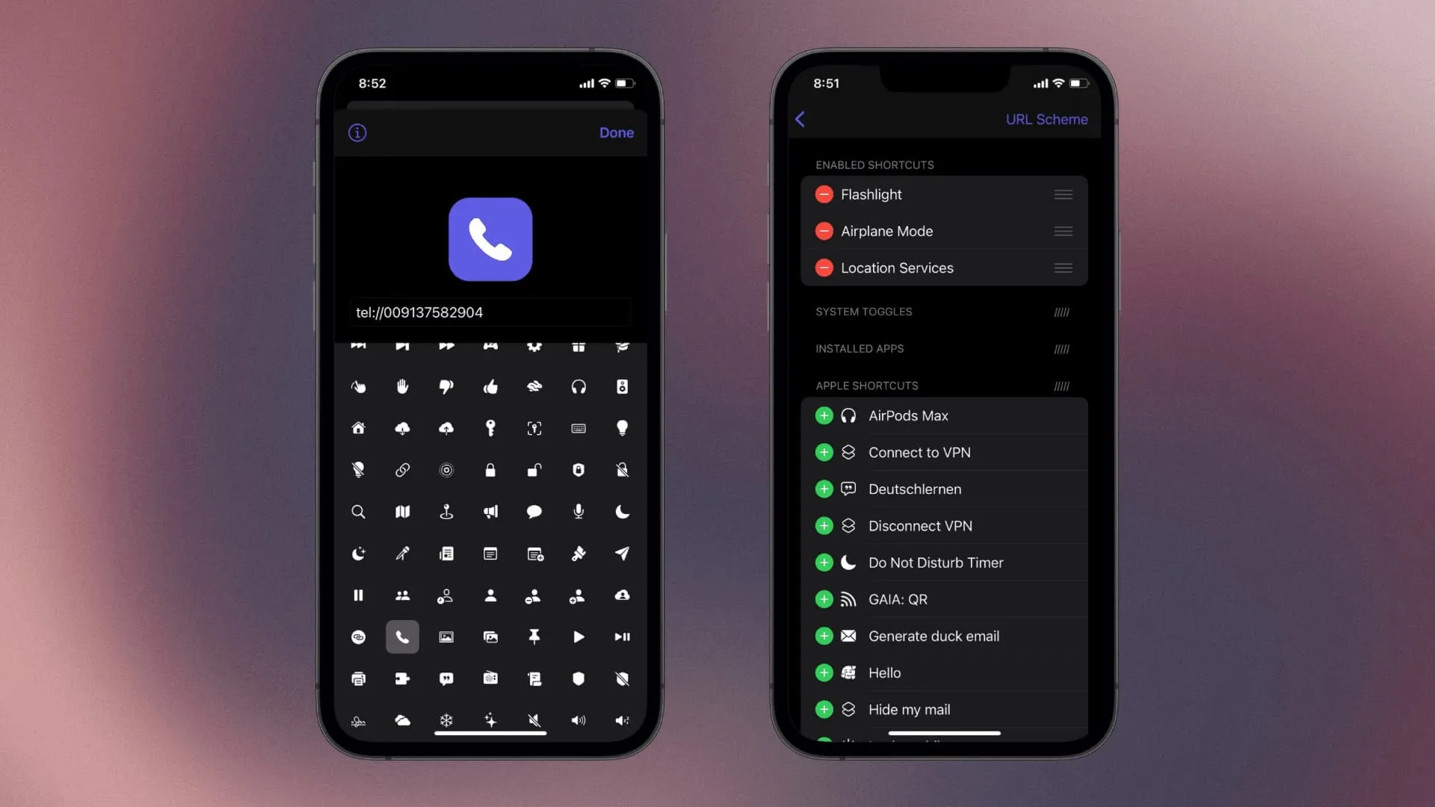Select the camera/photo icon in toolbar
The image size is (1435, 807).
point(446,637)
